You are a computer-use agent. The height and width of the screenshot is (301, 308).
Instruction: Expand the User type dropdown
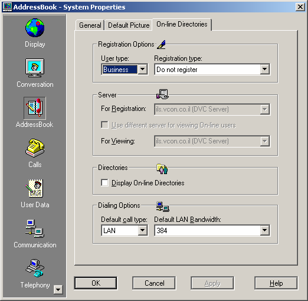click(x=143, y=69)
